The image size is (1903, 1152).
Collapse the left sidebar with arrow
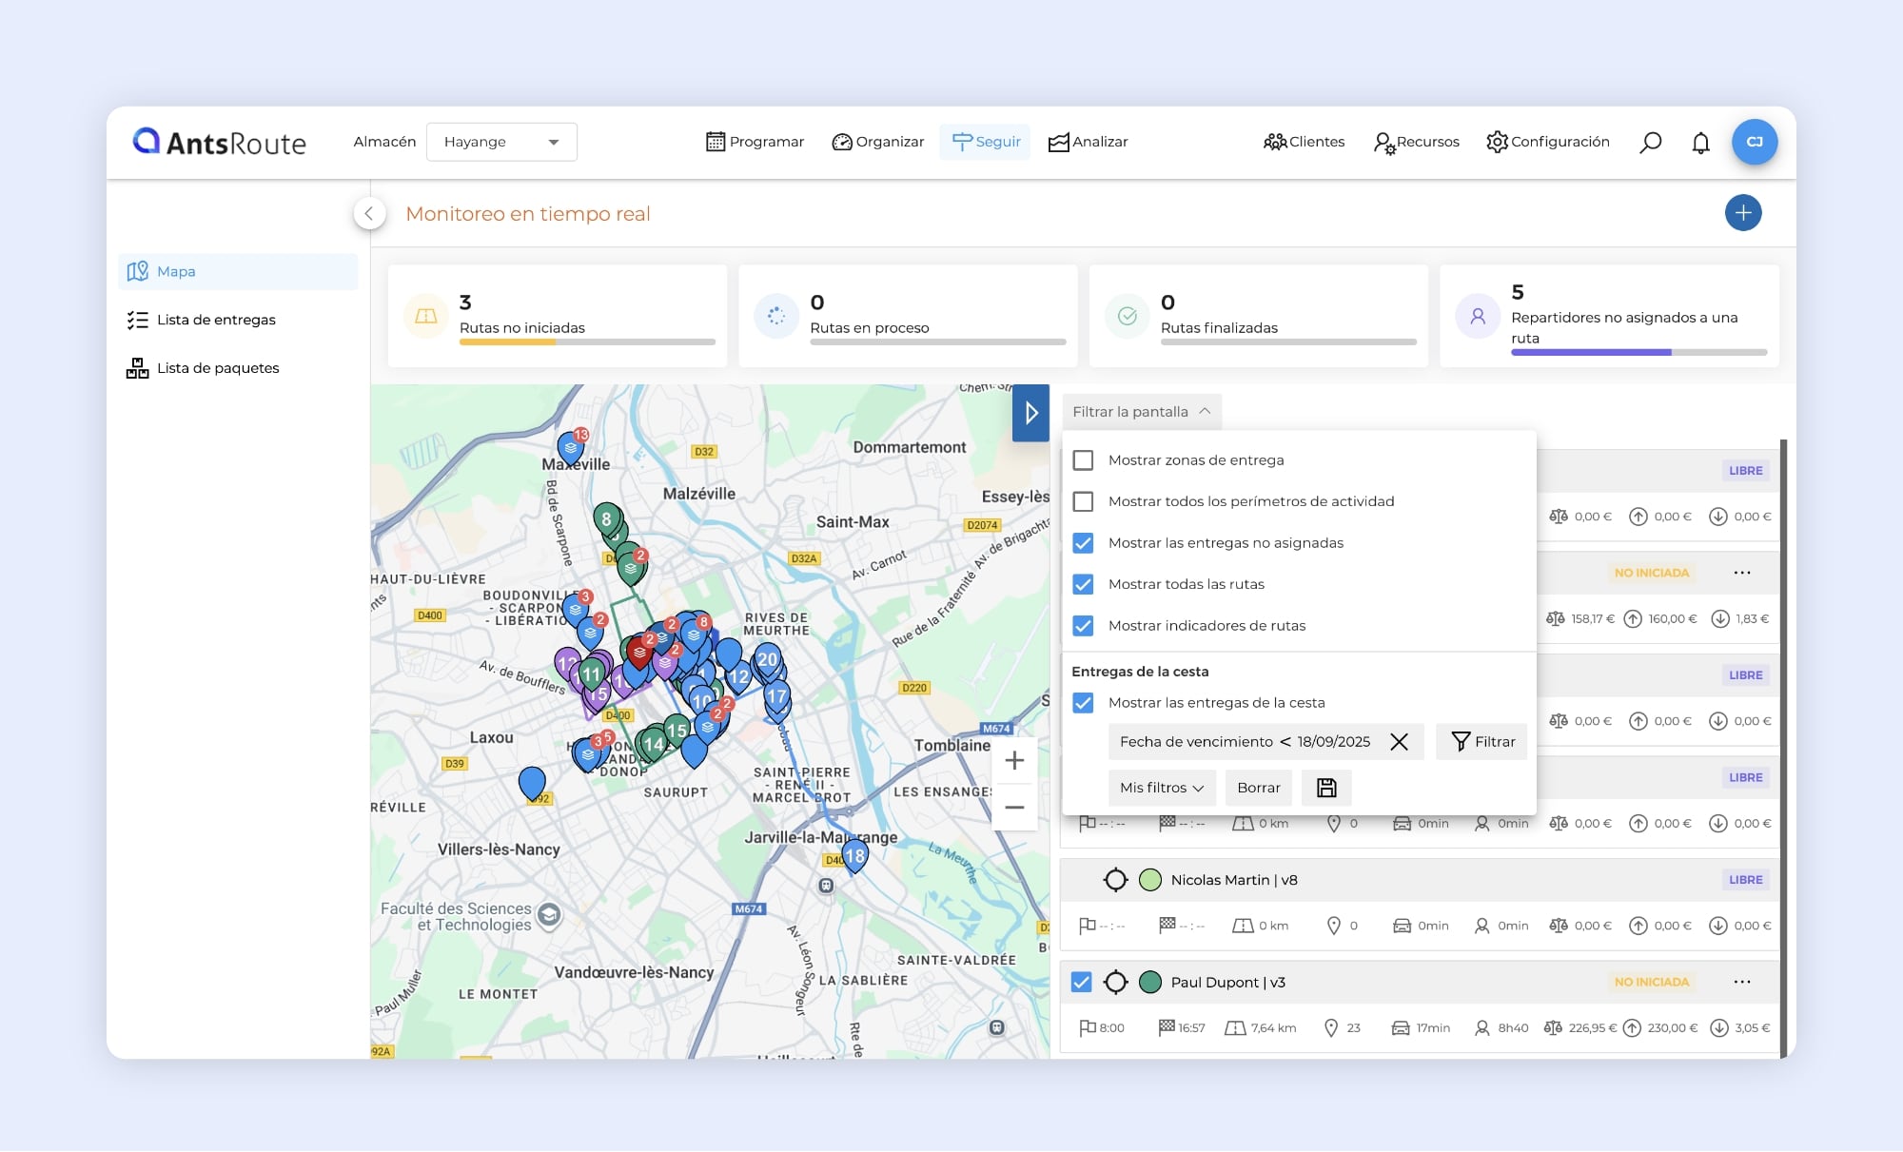(x=369, y=213)
